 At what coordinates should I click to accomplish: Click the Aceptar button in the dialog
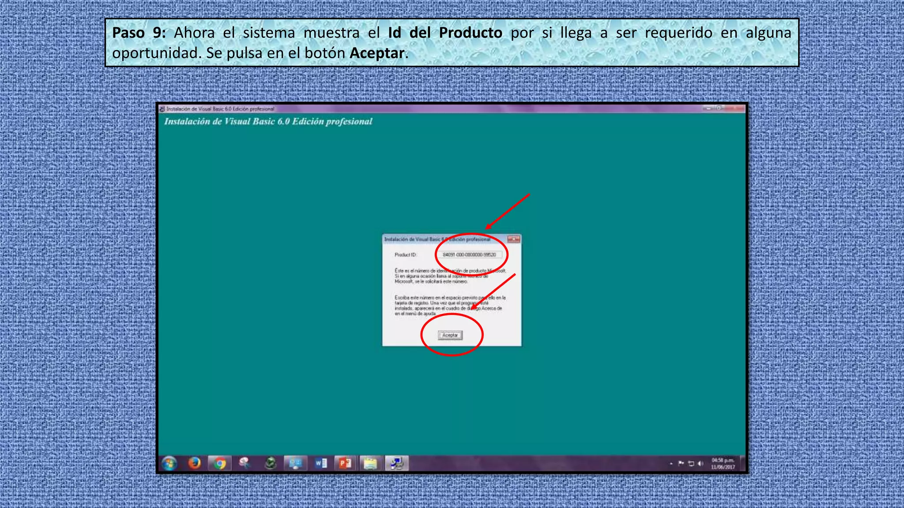(x=450, y=335)
